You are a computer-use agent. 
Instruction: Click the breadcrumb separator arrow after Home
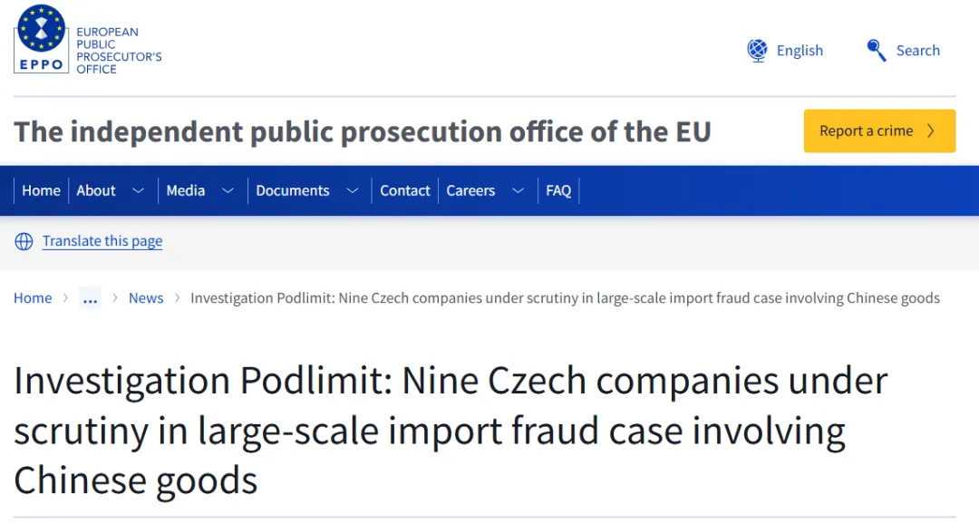pos(66,298)
